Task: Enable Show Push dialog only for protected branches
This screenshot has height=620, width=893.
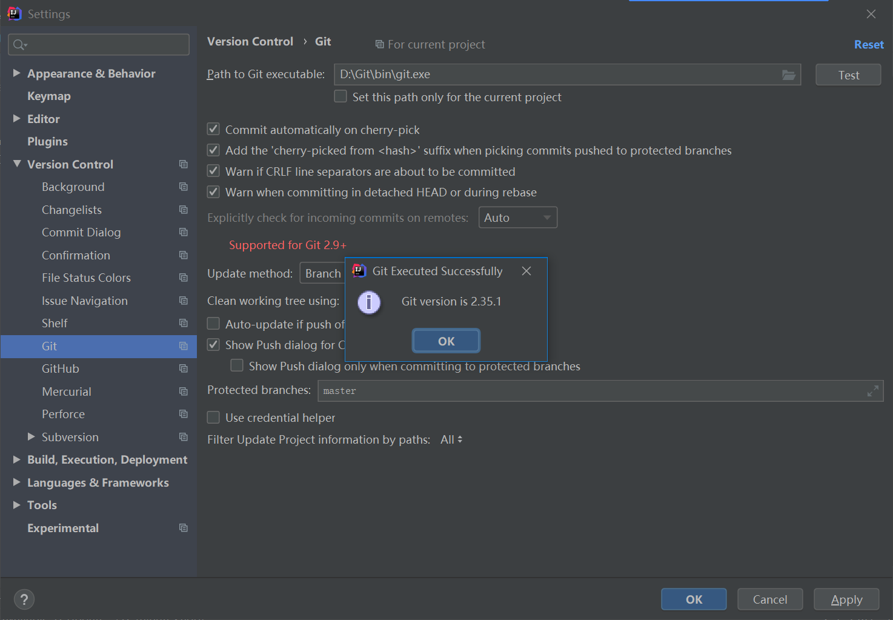Action: tap(237, 365)
